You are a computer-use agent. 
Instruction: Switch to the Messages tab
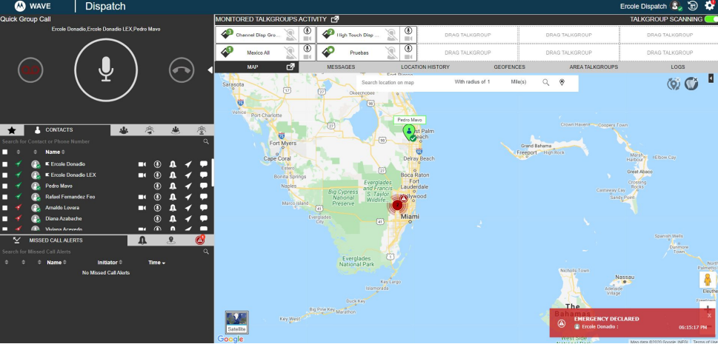[x=341, y=67]
